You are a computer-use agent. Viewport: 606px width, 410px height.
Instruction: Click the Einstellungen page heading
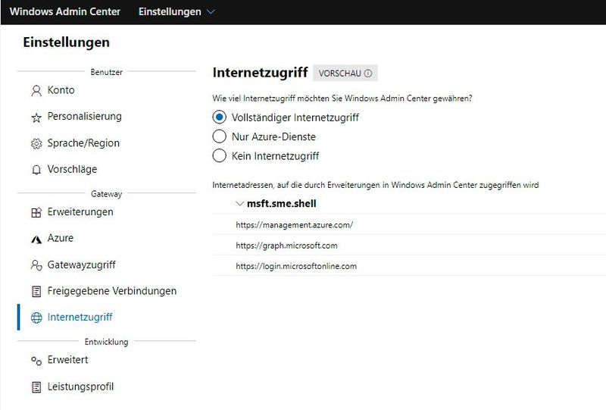pos(66,42)
